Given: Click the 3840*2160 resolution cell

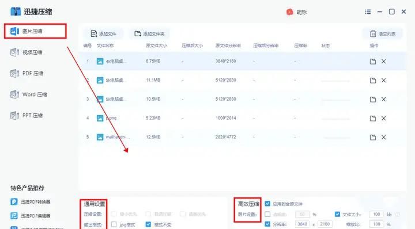Looking at the screenshot, I should (225, 61).
